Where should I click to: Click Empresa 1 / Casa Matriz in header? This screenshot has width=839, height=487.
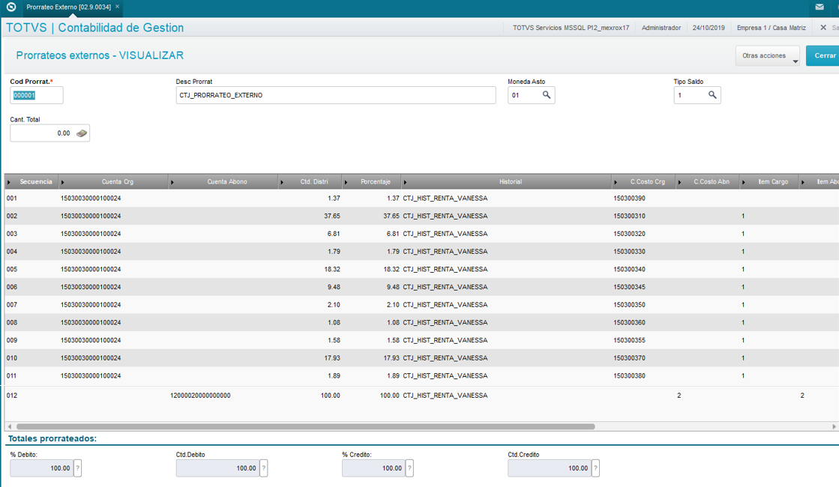[x=771, y=28]
